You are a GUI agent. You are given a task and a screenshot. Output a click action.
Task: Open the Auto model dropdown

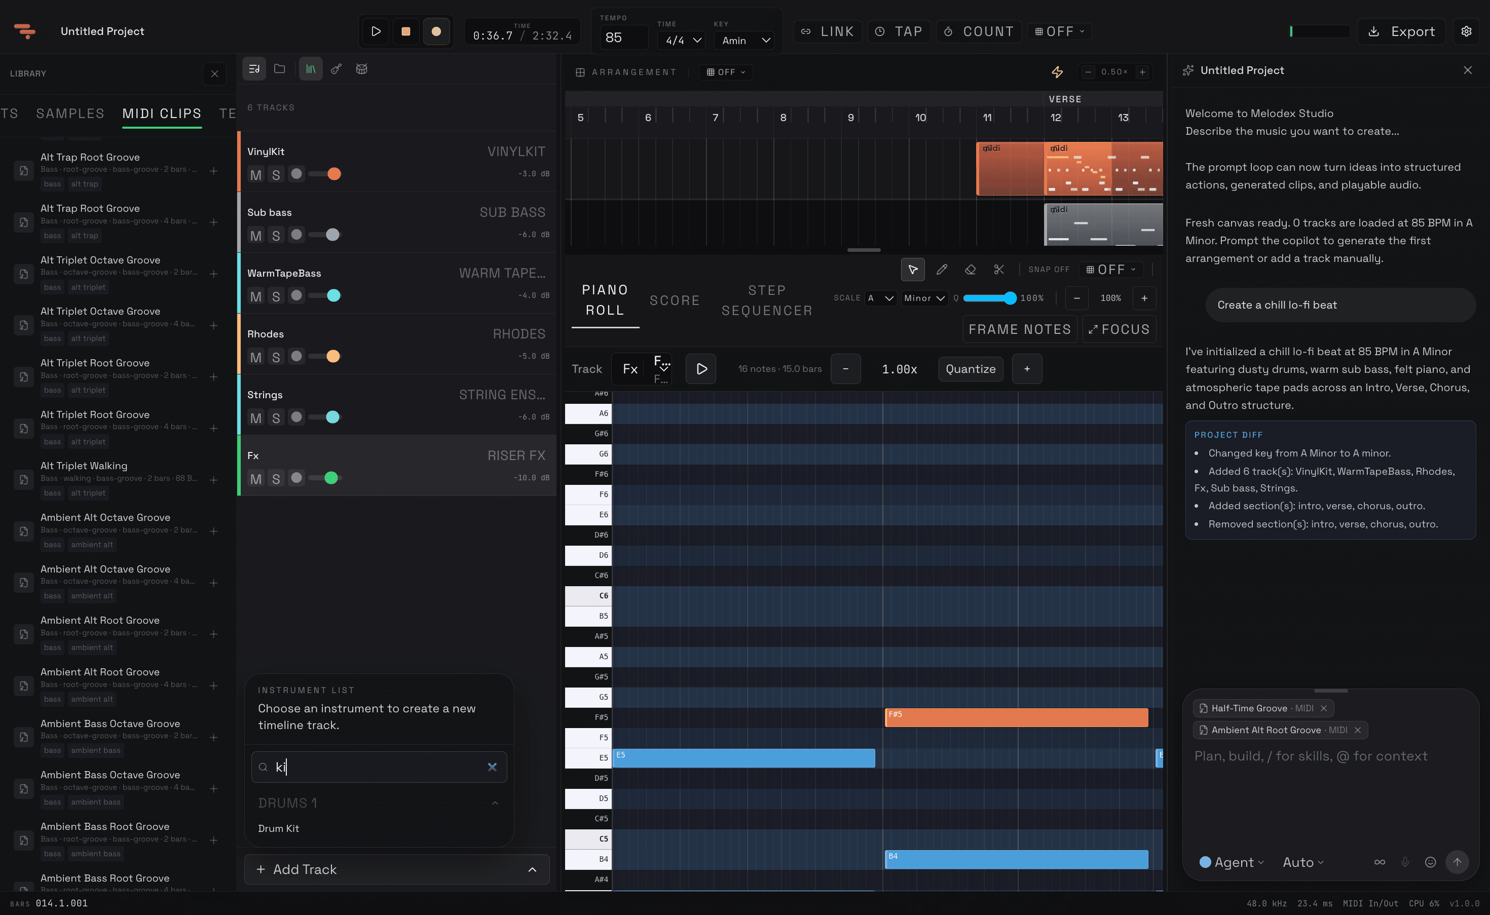tap(1303, 862)
